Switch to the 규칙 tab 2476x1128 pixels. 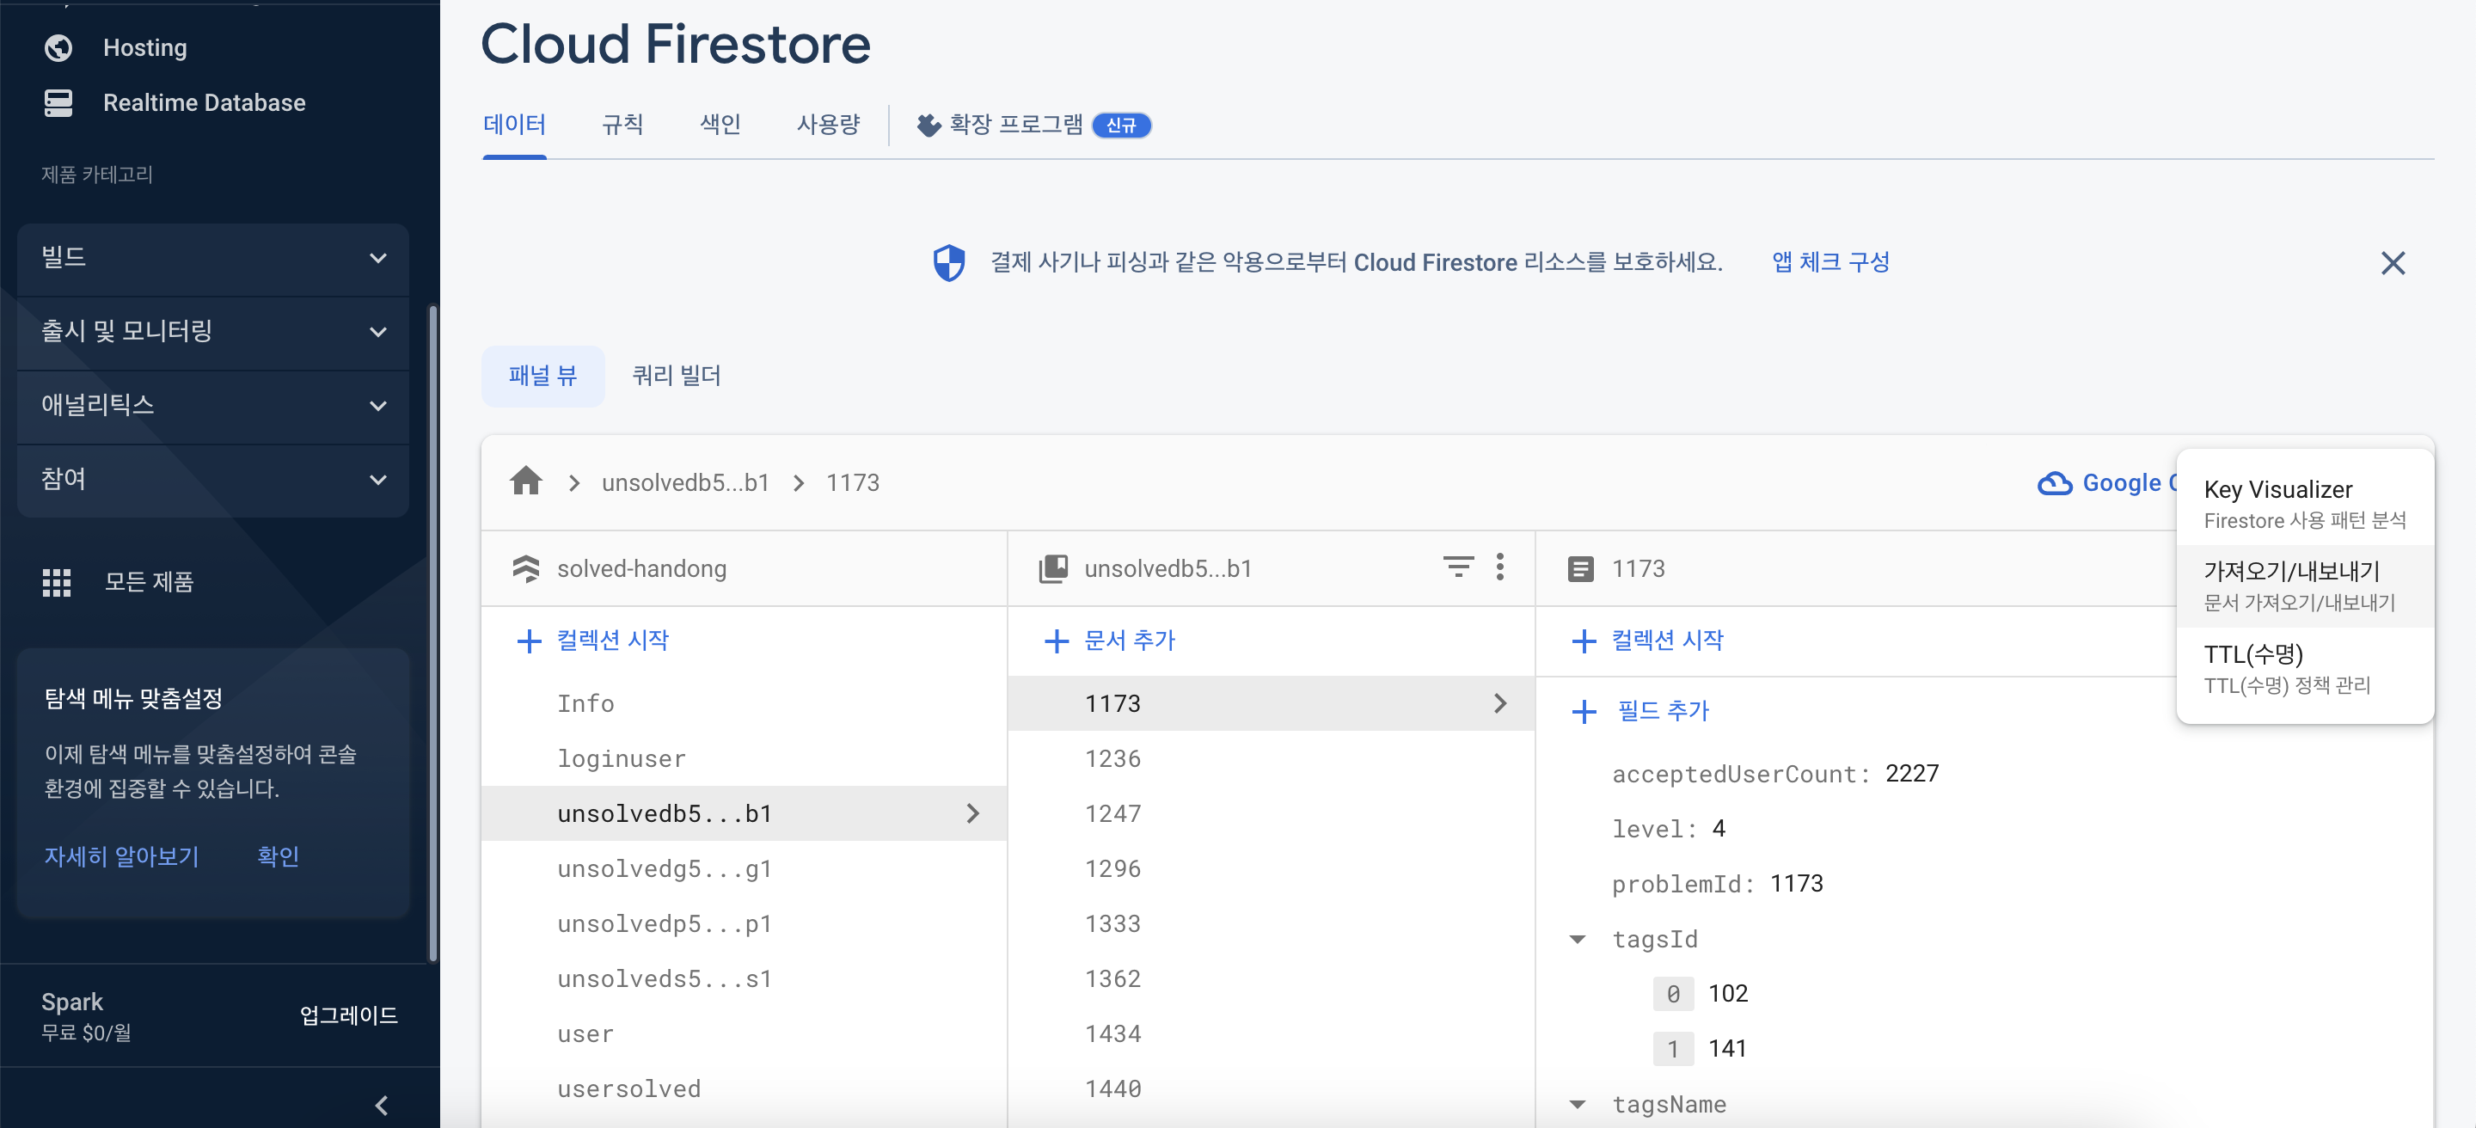click(622, 124)
